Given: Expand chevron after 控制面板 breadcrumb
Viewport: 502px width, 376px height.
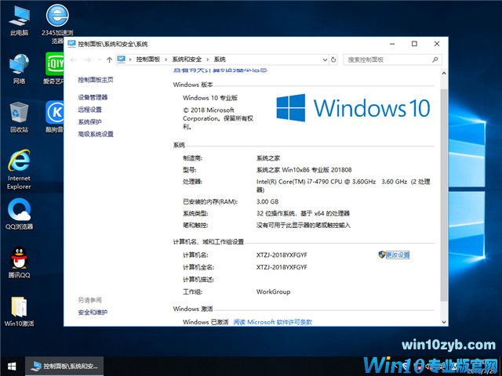Looking at the screenshot, I should (x=166, y=60).
